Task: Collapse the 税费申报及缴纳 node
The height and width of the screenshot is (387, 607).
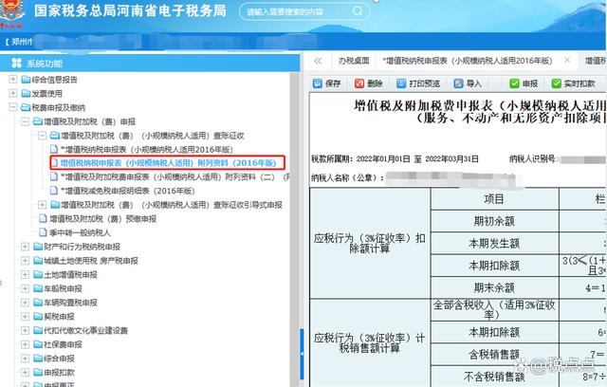Action: [12, 107]
